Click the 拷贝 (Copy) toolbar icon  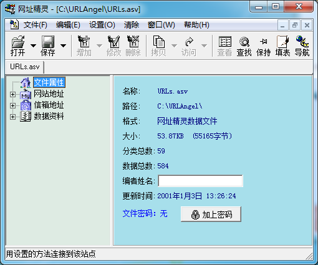(x=159, y=46)
